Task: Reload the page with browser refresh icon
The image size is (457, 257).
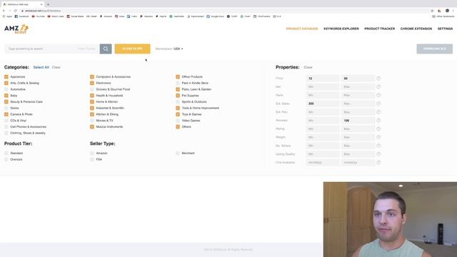Action: (x=16, y=11)
